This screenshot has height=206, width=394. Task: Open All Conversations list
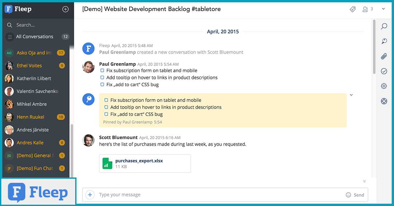[x=34, y=37]
